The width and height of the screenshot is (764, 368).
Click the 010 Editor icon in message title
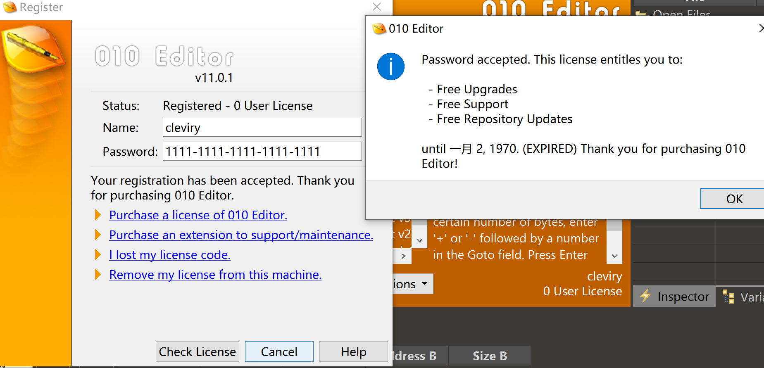pos(379,28)
